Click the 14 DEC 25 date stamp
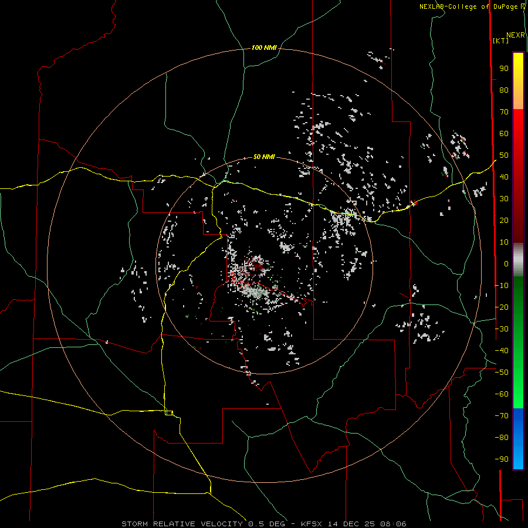 coord(350,524)
